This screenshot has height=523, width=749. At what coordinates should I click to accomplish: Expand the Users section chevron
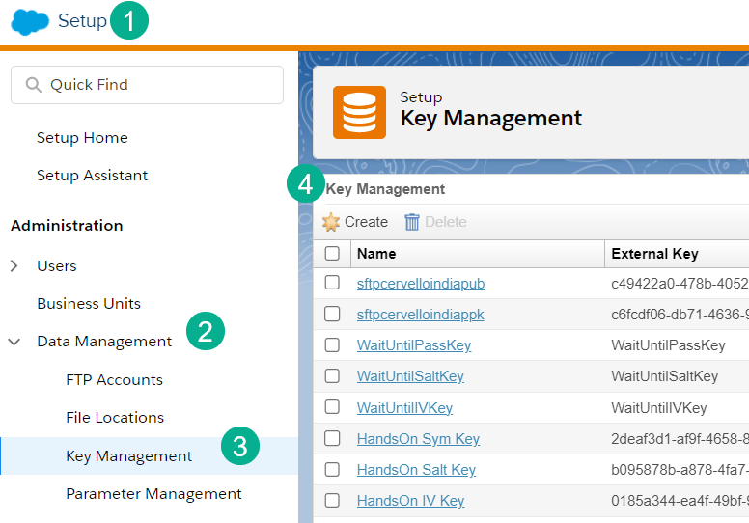14,266
